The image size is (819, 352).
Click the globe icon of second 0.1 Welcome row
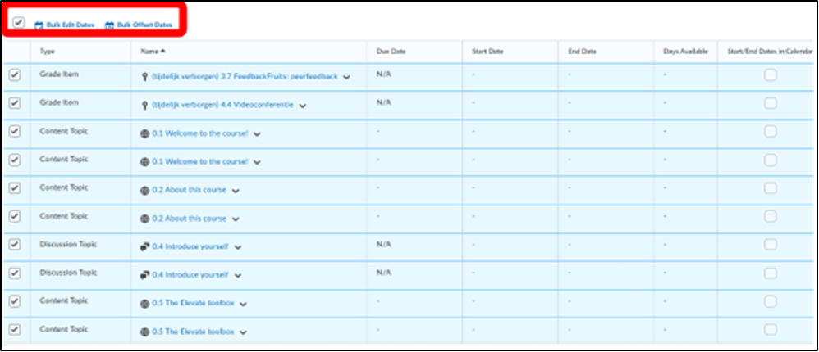[x=144, y=162]
